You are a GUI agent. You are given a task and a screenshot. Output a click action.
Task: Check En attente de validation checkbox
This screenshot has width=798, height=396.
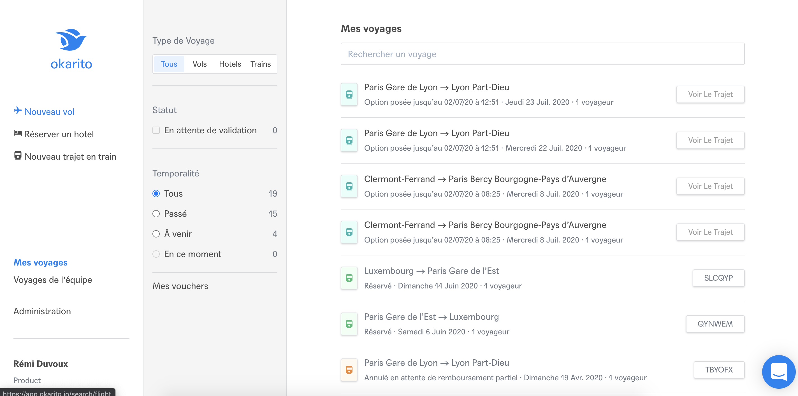156,130
